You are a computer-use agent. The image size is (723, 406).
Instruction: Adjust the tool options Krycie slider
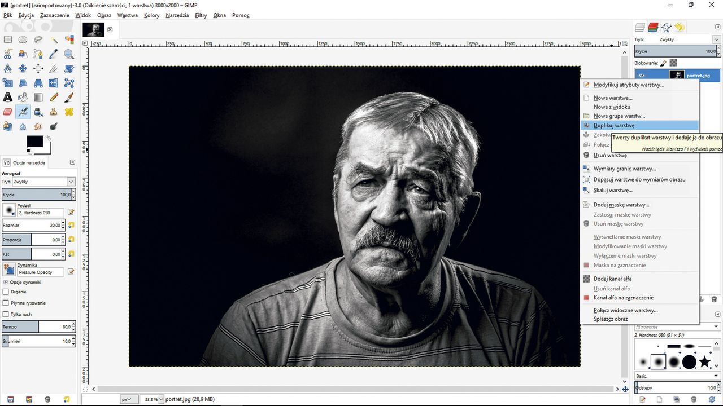[36, 195]
